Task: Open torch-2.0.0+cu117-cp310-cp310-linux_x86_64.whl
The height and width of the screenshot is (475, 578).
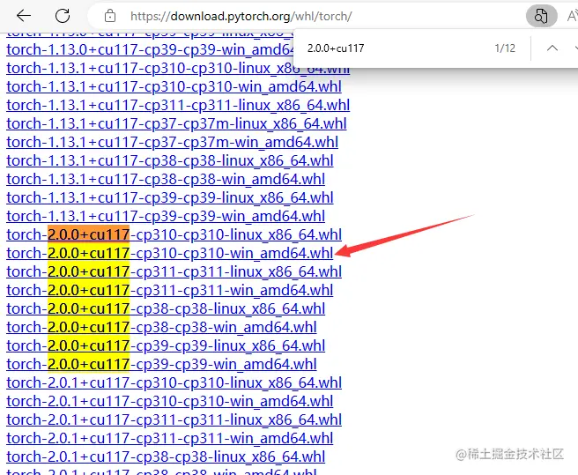Action: tap(174, 234)
